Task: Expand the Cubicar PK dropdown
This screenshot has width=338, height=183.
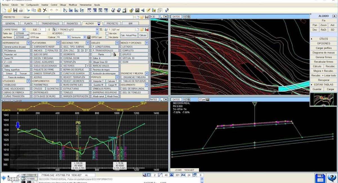Action: pyautogui.click(x=68, y=37)
